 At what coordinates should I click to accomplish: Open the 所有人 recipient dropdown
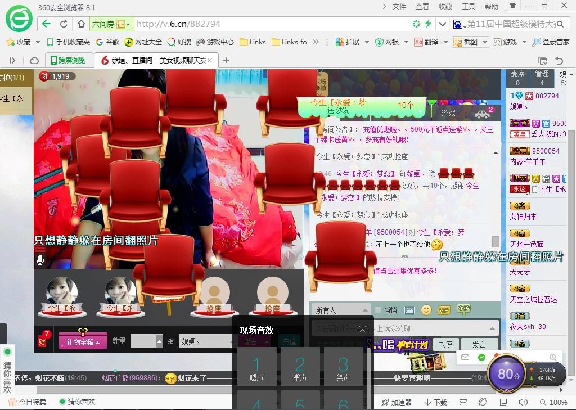pos(341,310)
